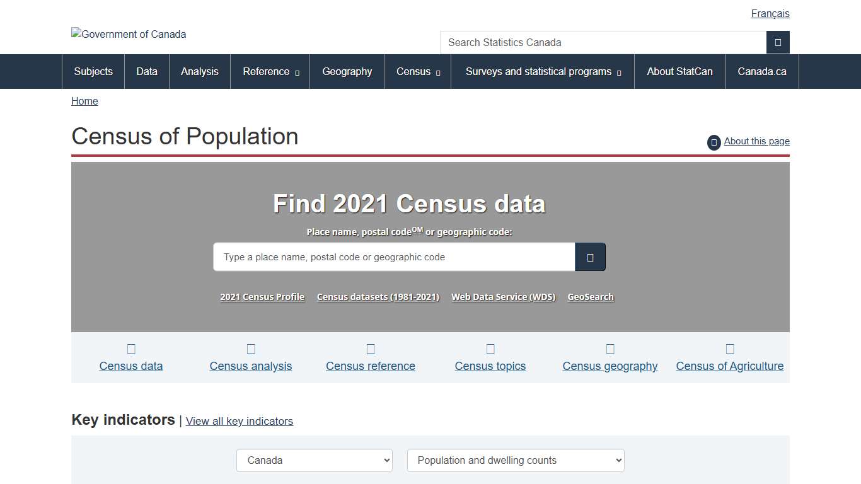Screen dimensions: 861x484
Task: Open the Subjects menu
Action: 93,71
